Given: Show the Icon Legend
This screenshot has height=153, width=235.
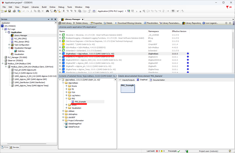Looking at the screenshot, I should click(x=210, y=23).
